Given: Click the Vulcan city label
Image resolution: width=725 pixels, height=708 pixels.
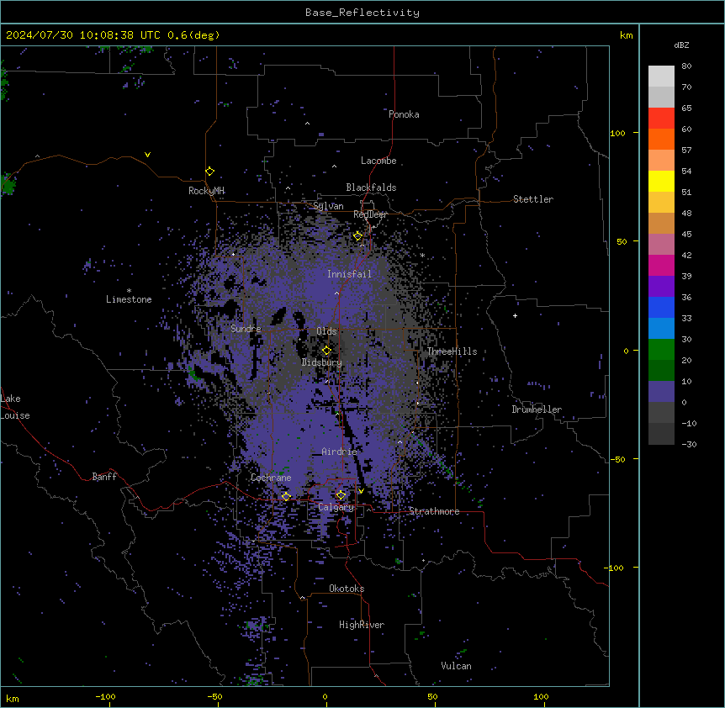Looking at the screenshot, I should click(x=456, y=666).
